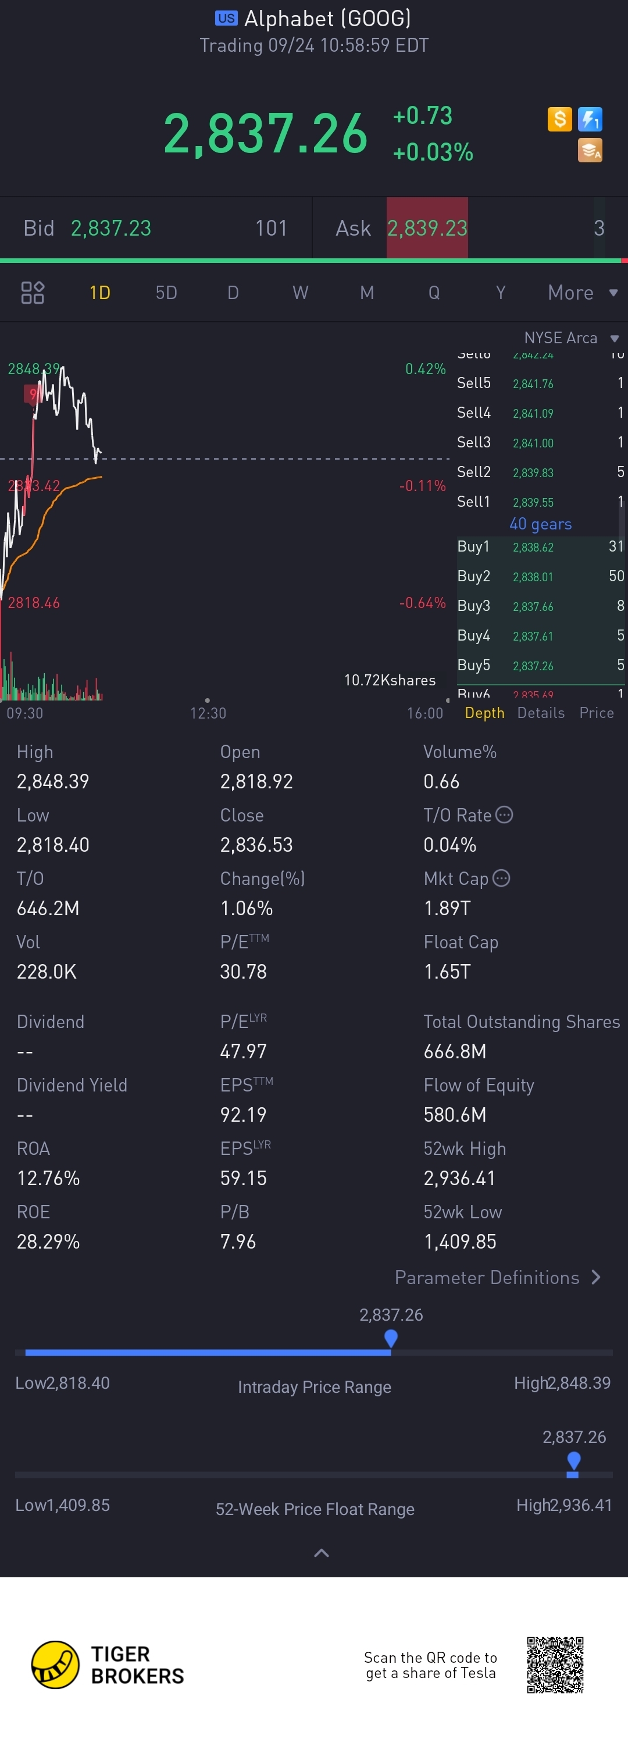Switch to 5D chart period
This screenshot has height=1753, width=628.
click(x=166, y=293)
